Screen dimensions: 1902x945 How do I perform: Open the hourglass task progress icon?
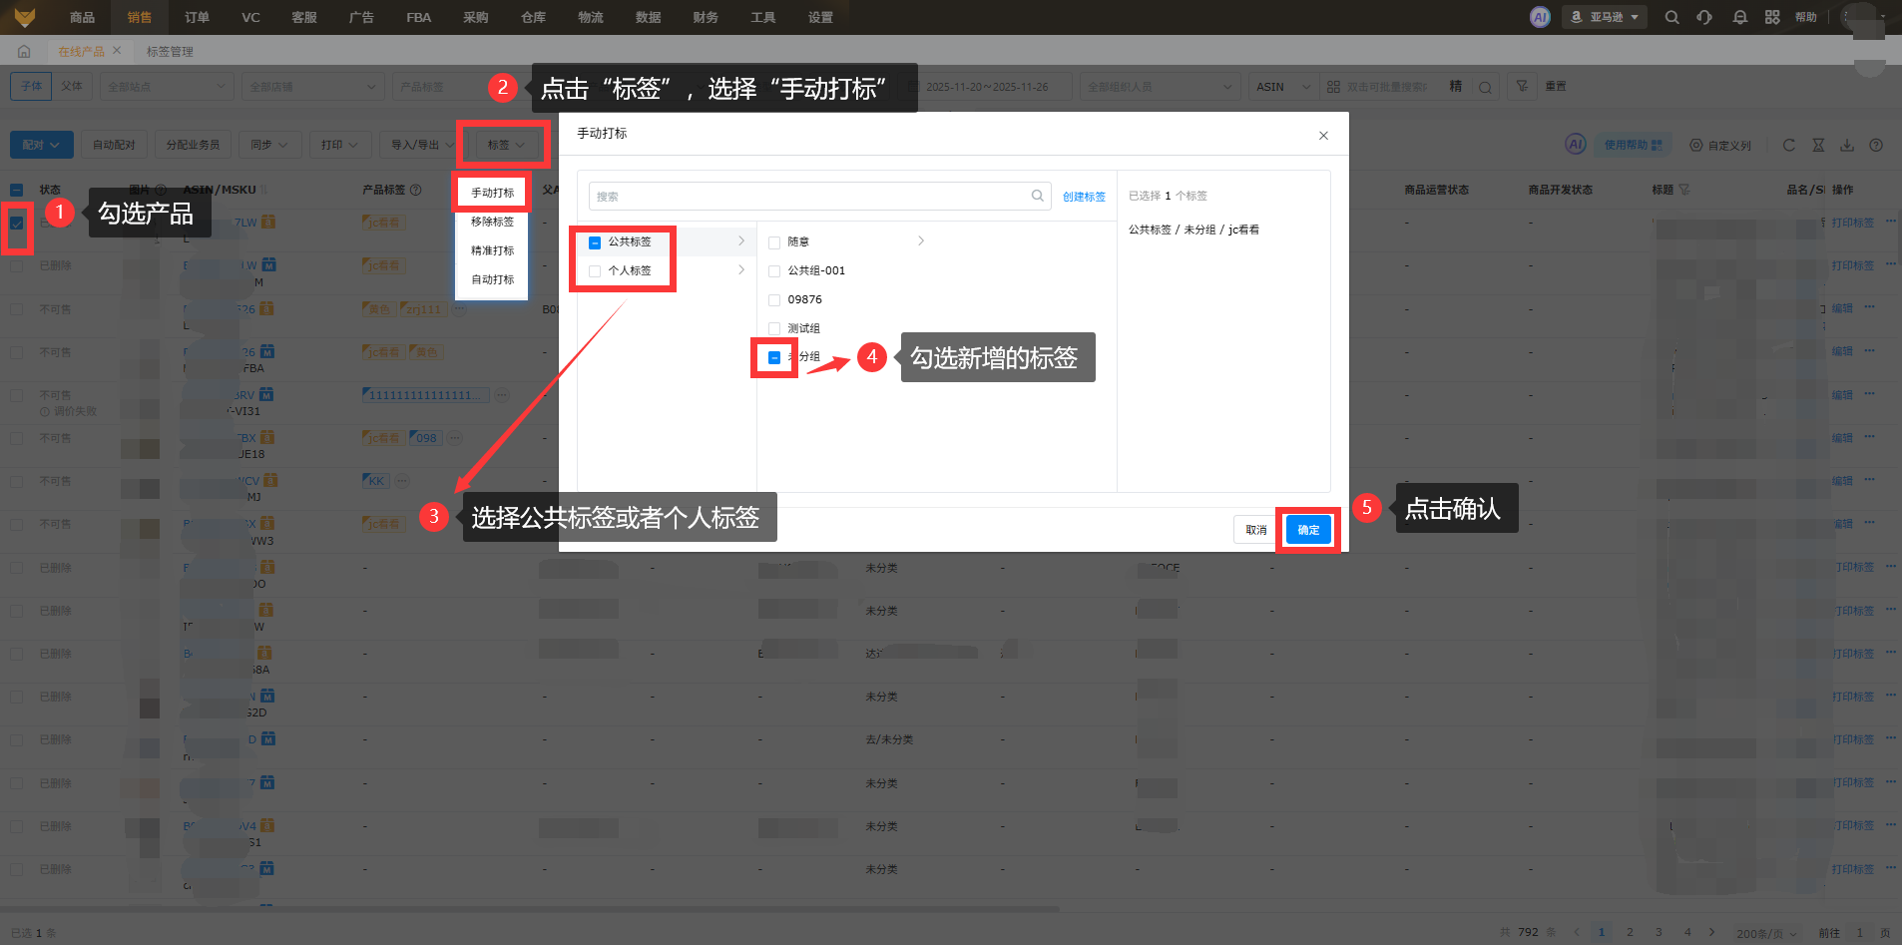pos(1818,145)
